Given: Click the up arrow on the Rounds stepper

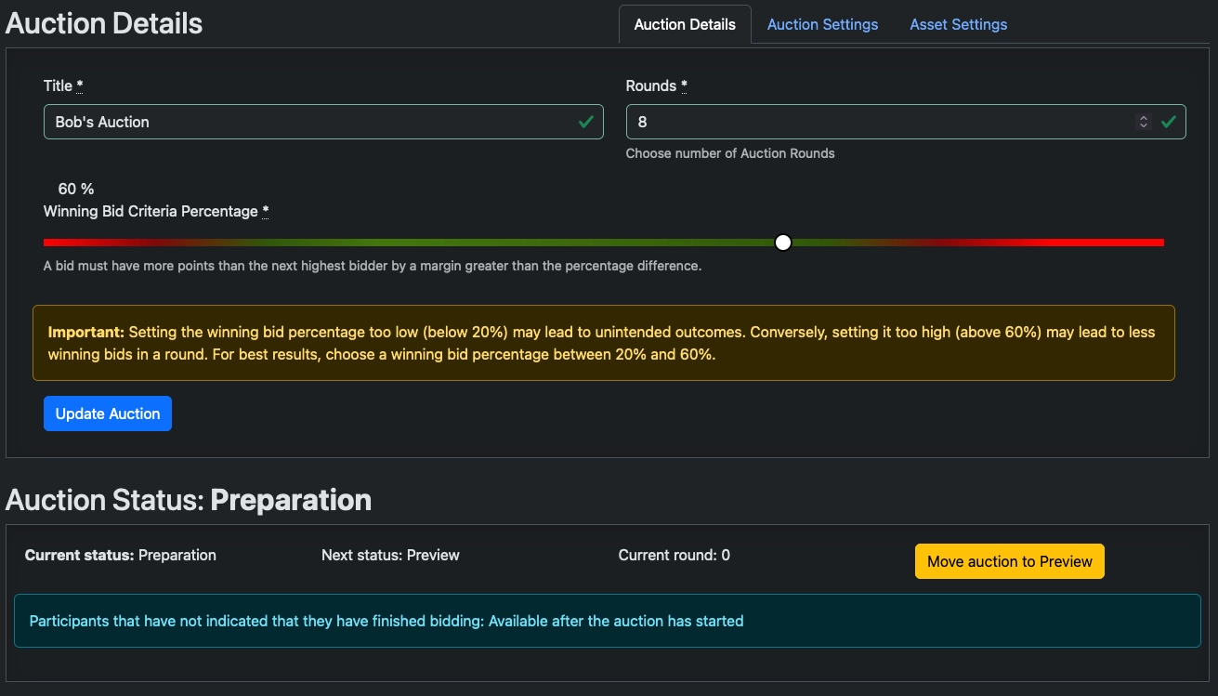Looking at the screenshot, I should click(x=1143, y=117).
